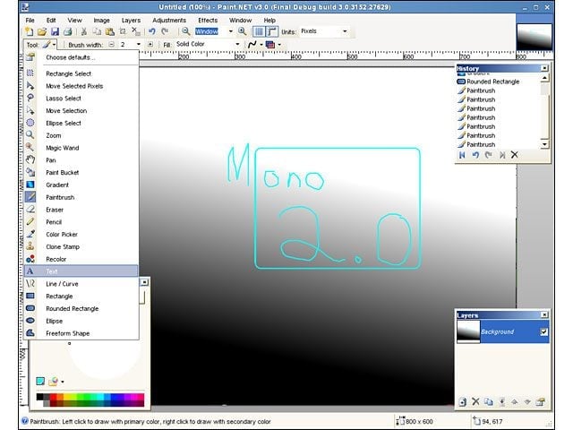This screenshot has width=573, height=430.
Task: Clear history with History panel X icon
Action: click(x=515, y=155)
